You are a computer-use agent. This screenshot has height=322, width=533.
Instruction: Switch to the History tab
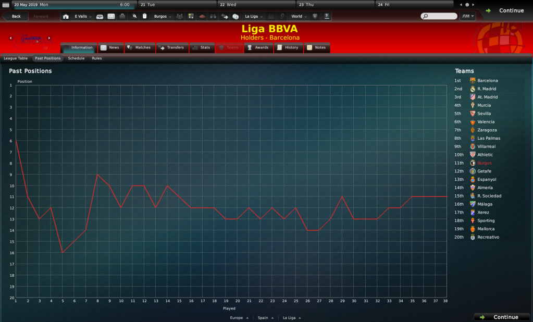(x=288, y=47)
